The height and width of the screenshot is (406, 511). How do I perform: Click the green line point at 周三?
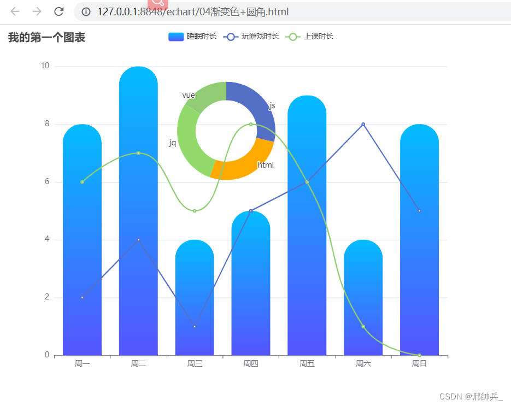195,211
